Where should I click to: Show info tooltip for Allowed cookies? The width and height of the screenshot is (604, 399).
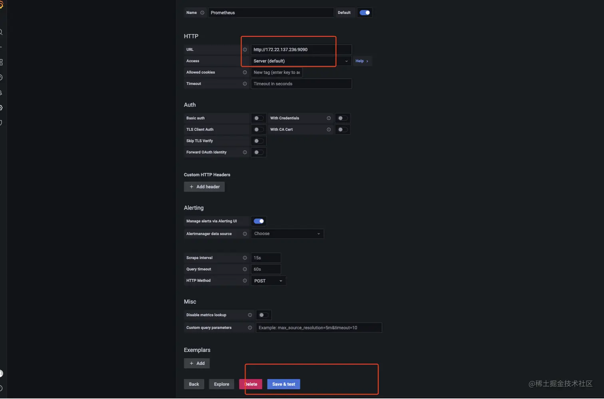[x=245, y=72]
